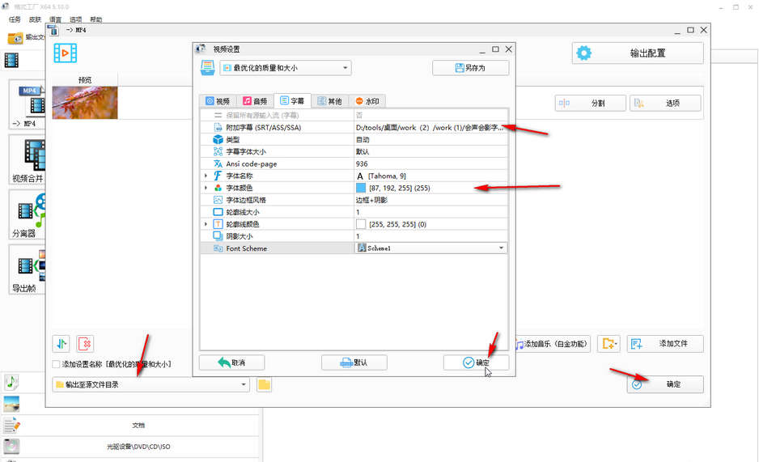Click 添加文件 add file button
Image resolution: width=759 pixels, height=462 pixels.
[x=665, y=344]
